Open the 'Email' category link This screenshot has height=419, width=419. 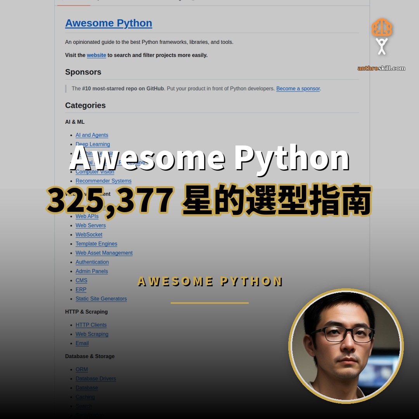pyautogui.click(x=82, y=343)
